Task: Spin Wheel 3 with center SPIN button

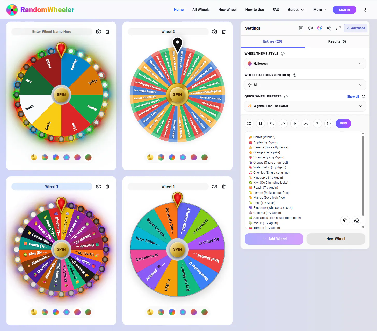Action: click(x=61, y=249)
